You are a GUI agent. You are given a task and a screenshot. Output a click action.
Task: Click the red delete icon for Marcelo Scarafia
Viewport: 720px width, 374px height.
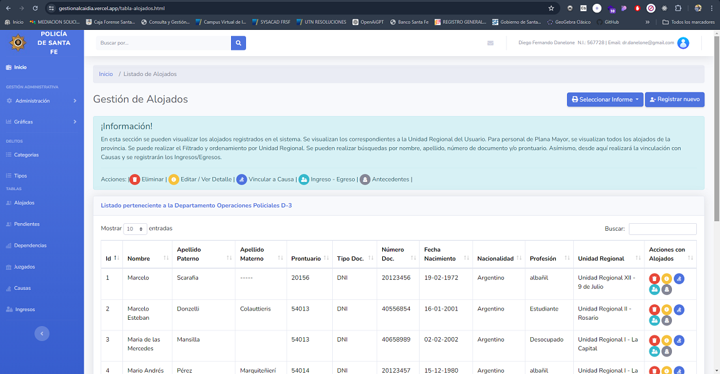pyautogui.click(x=654, y=279)
